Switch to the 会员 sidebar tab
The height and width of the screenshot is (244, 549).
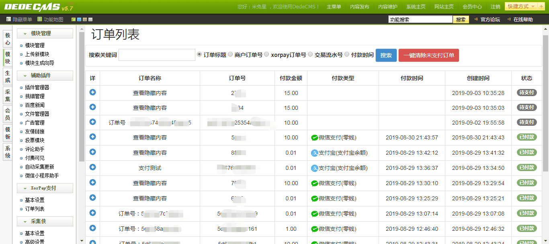8,114
